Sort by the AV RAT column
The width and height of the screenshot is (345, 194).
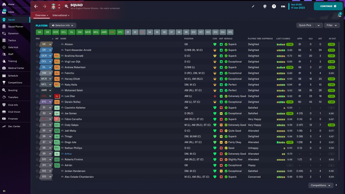pos(332,39)
